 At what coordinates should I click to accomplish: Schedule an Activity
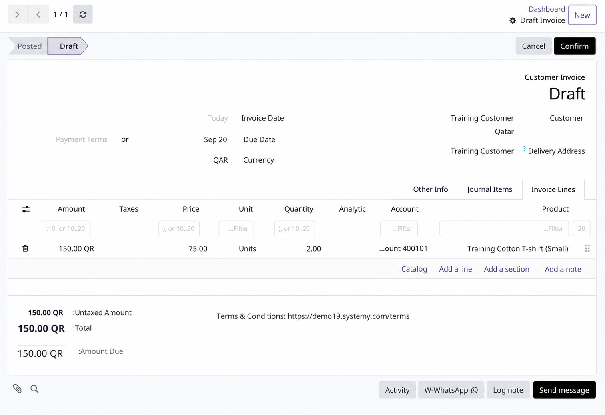pos(397,390)
